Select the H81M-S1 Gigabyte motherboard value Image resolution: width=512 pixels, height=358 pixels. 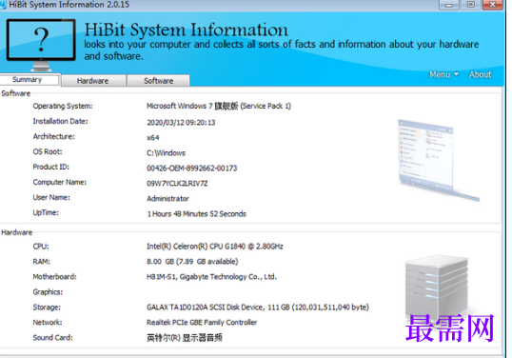point(211,277)
